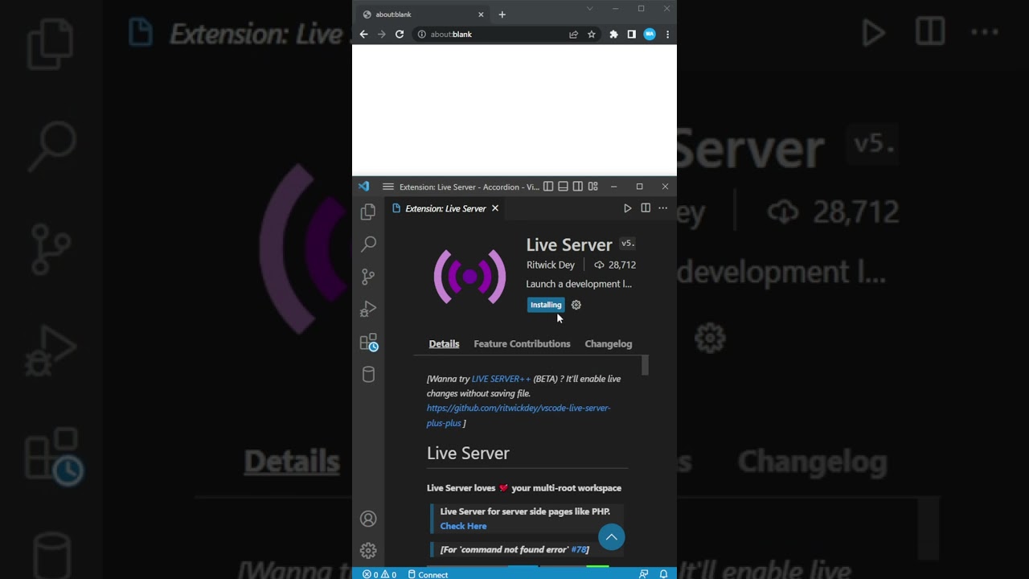1029x579 pixels.
Task: Click the 28,712 install count
Action: pyautogui.click(x=615, y=265)
